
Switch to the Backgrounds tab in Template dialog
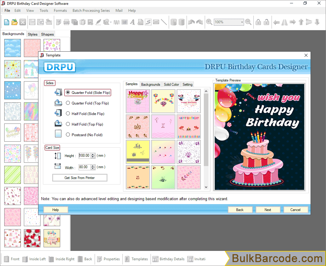pos(151,85)
